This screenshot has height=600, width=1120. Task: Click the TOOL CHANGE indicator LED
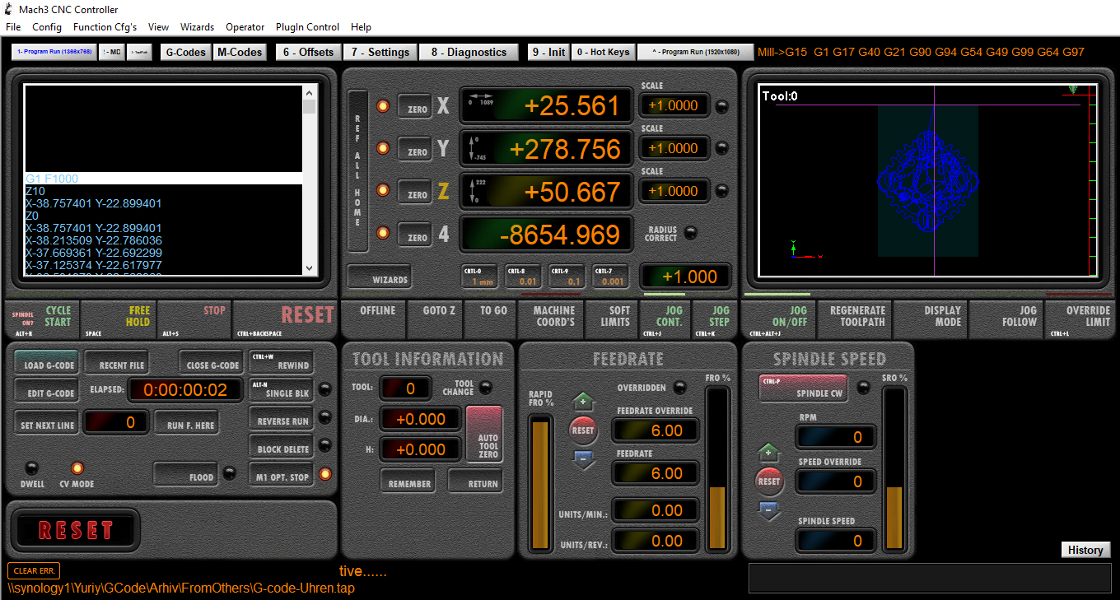pyautogui.click(x=486, y=386)
